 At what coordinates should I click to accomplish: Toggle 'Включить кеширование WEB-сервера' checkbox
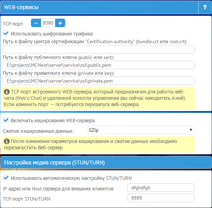click(x=6, y=120)
